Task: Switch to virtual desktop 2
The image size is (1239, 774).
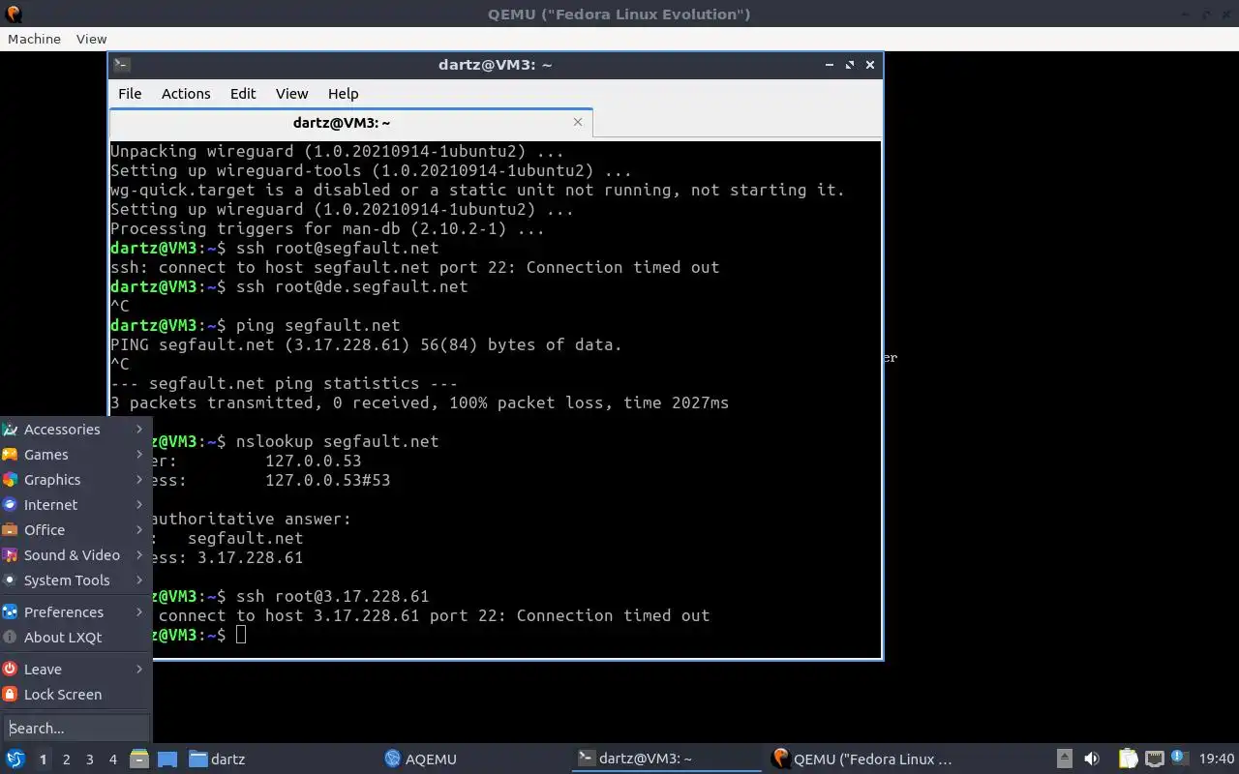Action: (66, 759)
